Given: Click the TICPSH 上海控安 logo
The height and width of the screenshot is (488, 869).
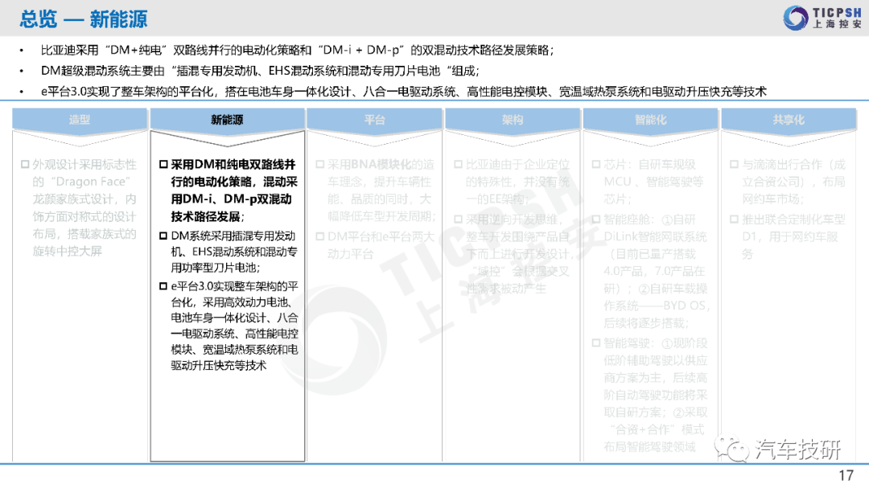Looking at the screenshot, I should 822,18.
